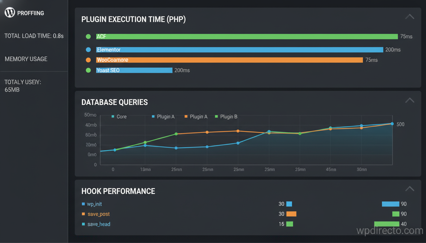Select the blue Elementor execution bar
Image resolution: width=426 pixels, height=243 pixels.
240,50
